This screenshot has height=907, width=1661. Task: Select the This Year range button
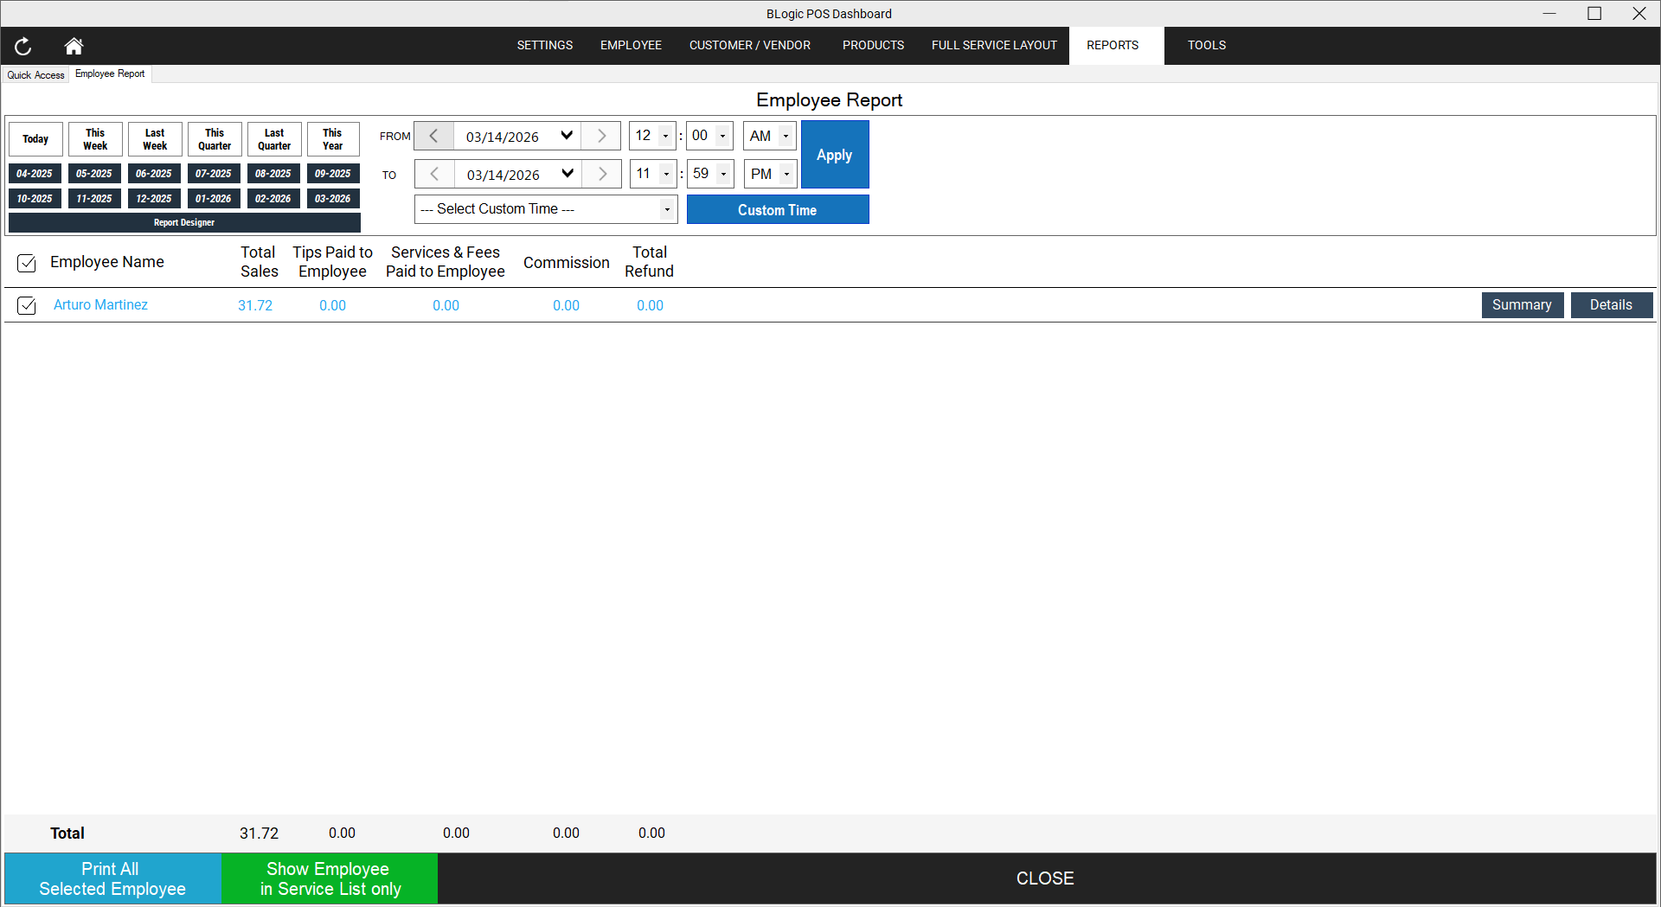coord(333,139)
